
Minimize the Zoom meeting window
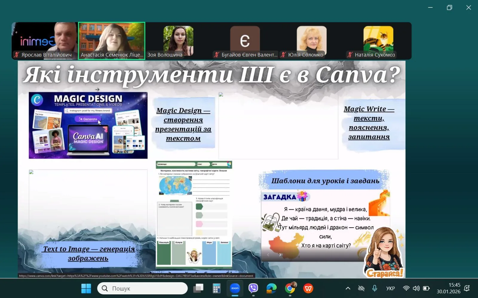pyautogui.click(x=430, y=7)
